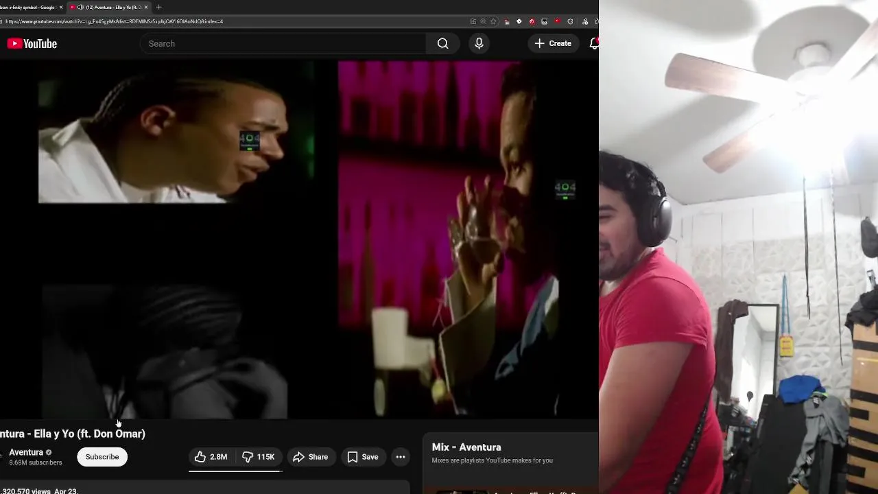Bookmark this page with star icon
The width and height of the screenshot is (878, 494).
(493, 21)
